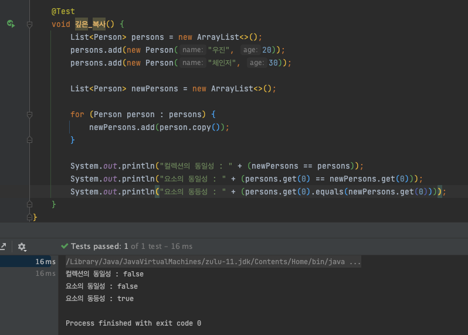Select the 16 ms test result row
468x335 pixels.
click(28, 261)
